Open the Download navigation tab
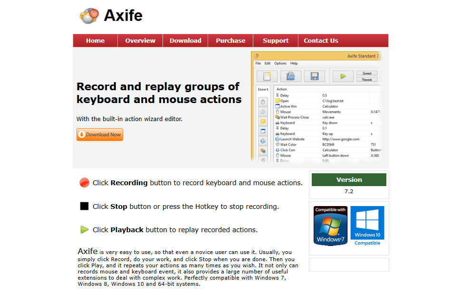 [x=185, y=41]
